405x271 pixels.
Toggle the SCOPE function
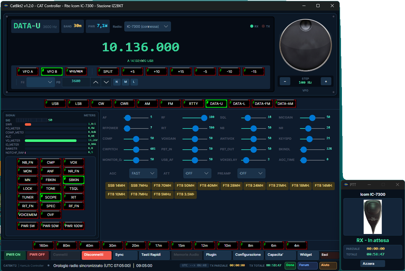(51, 197)
